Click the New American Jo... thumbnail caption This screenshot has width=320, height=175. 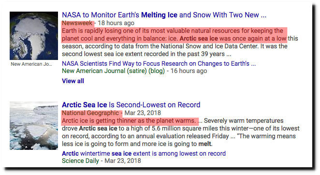(x=31, y=64)
